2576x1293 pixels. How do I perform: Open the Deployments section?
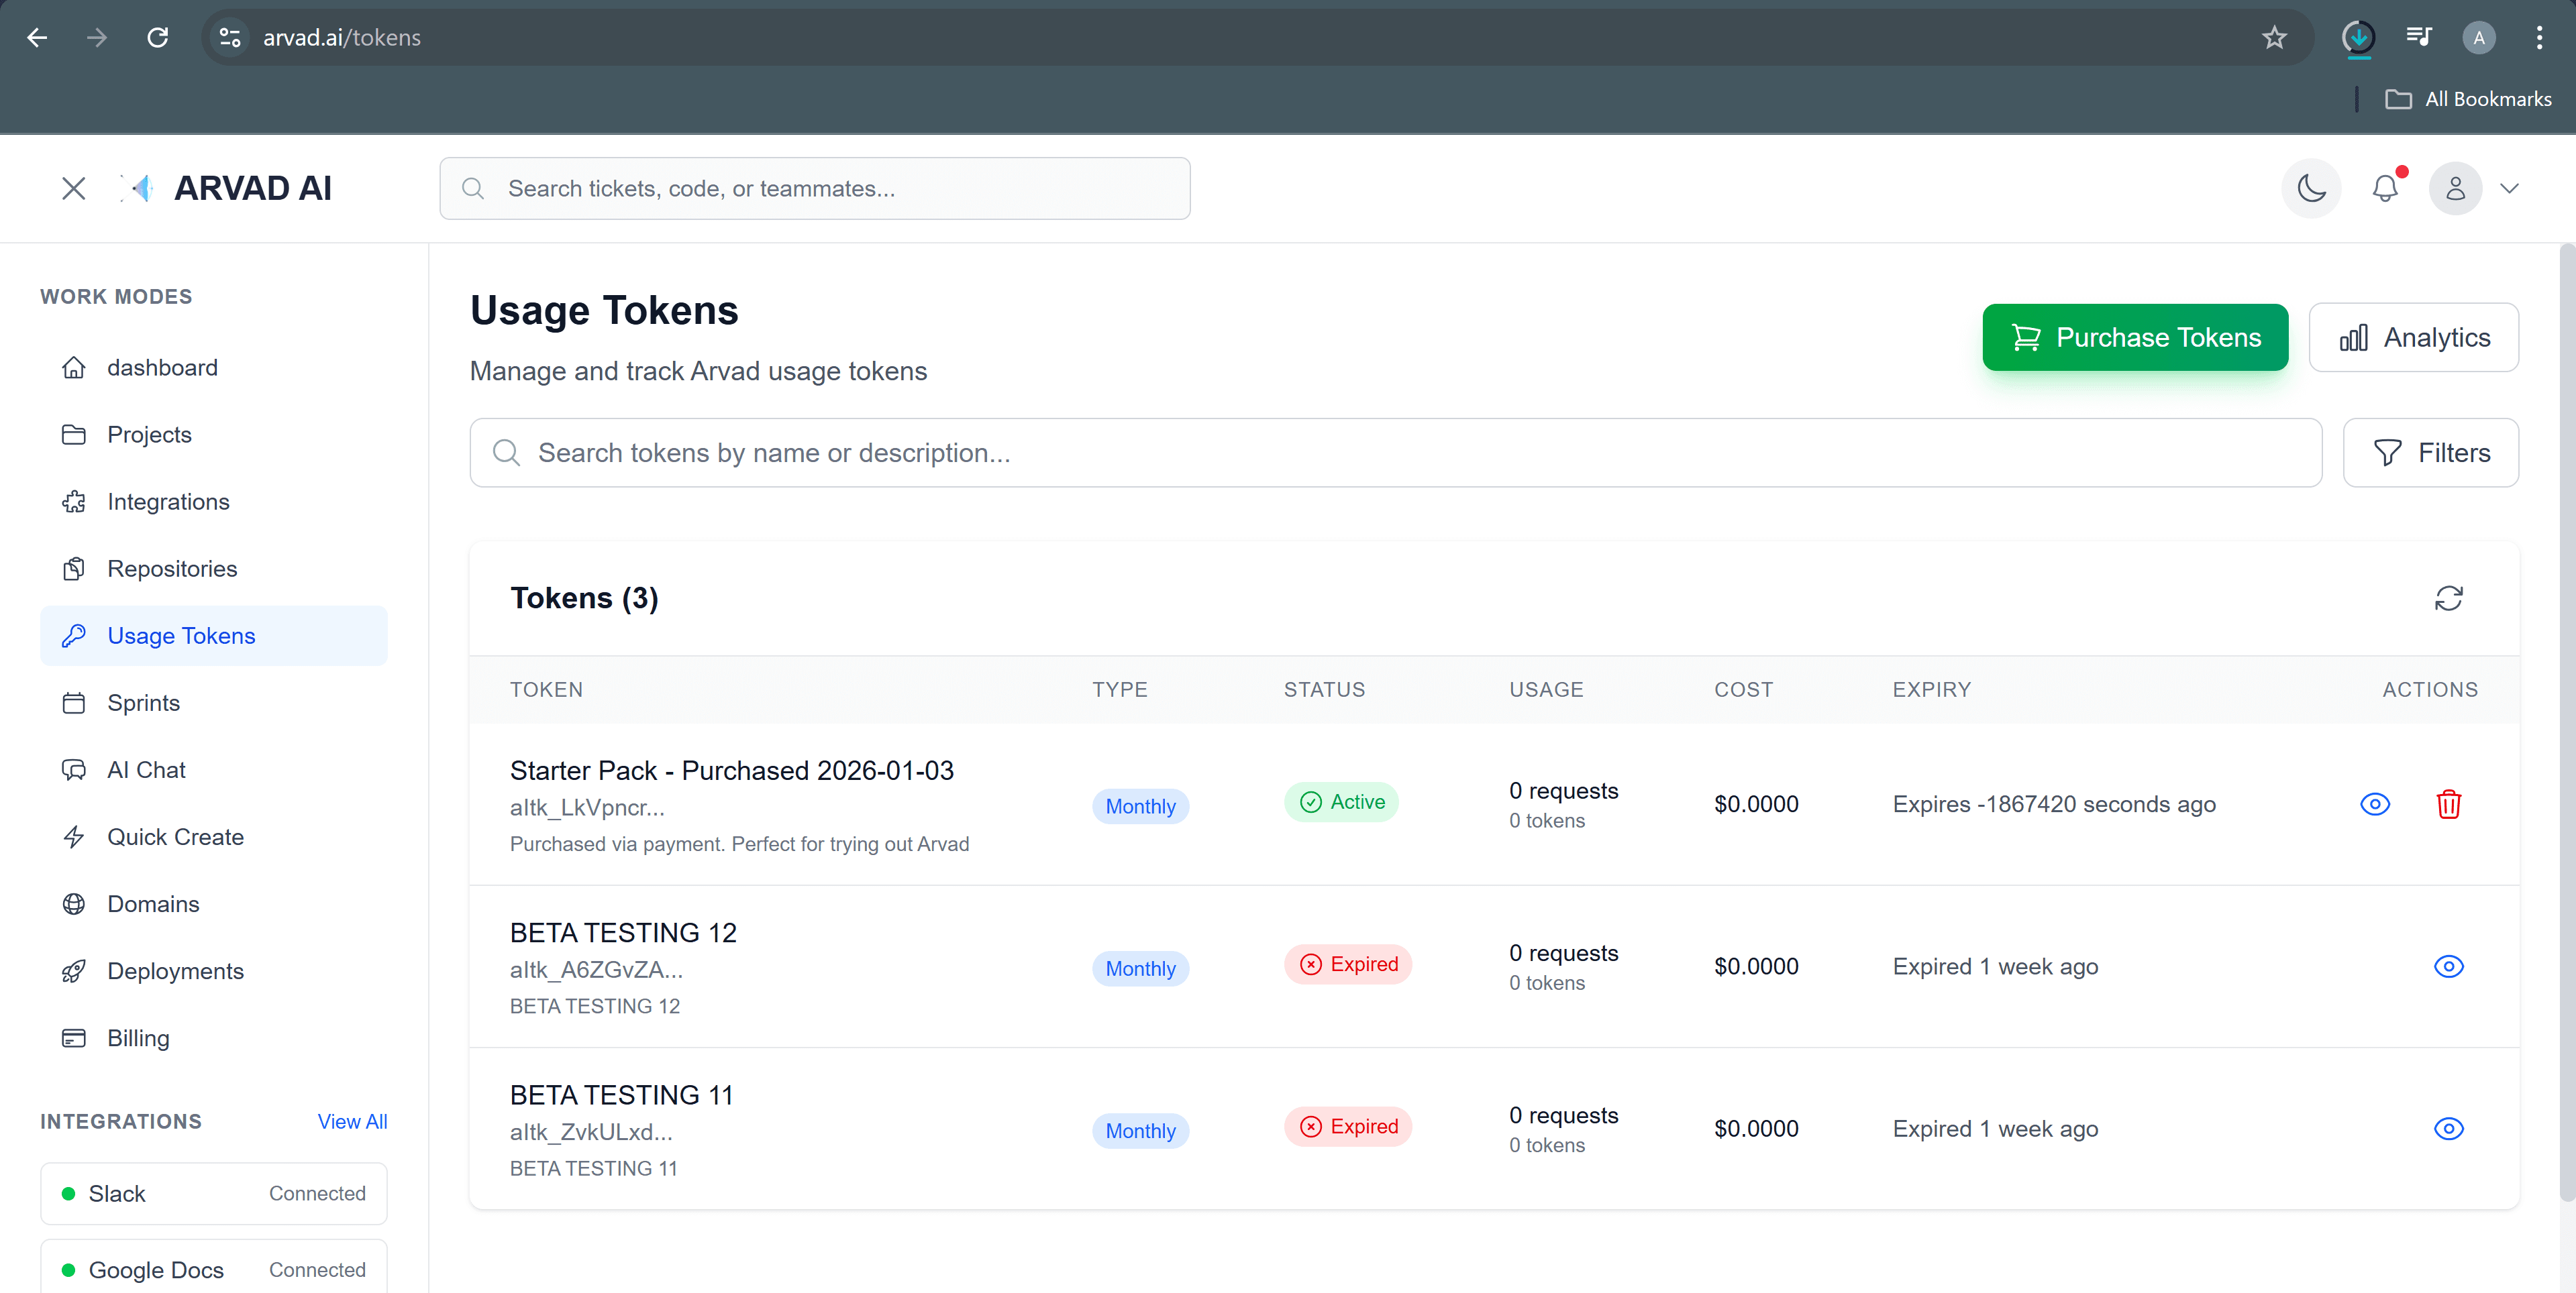click(176, 970)
